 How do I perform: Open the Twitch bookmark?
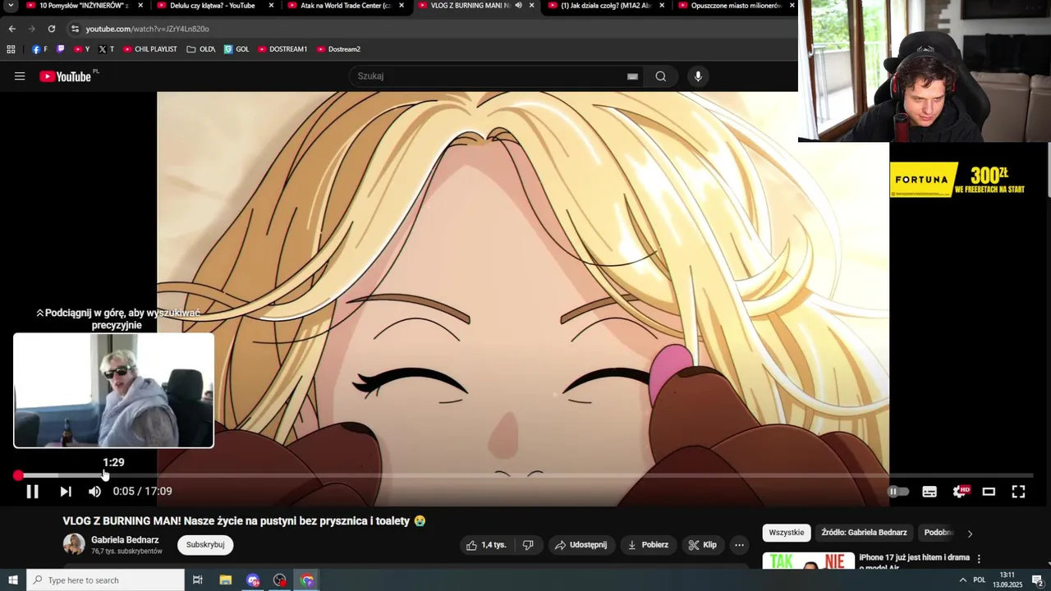pos(60,49)
